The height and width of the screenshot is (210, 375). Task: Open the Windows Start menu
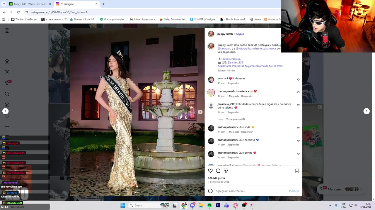point(123,205)
